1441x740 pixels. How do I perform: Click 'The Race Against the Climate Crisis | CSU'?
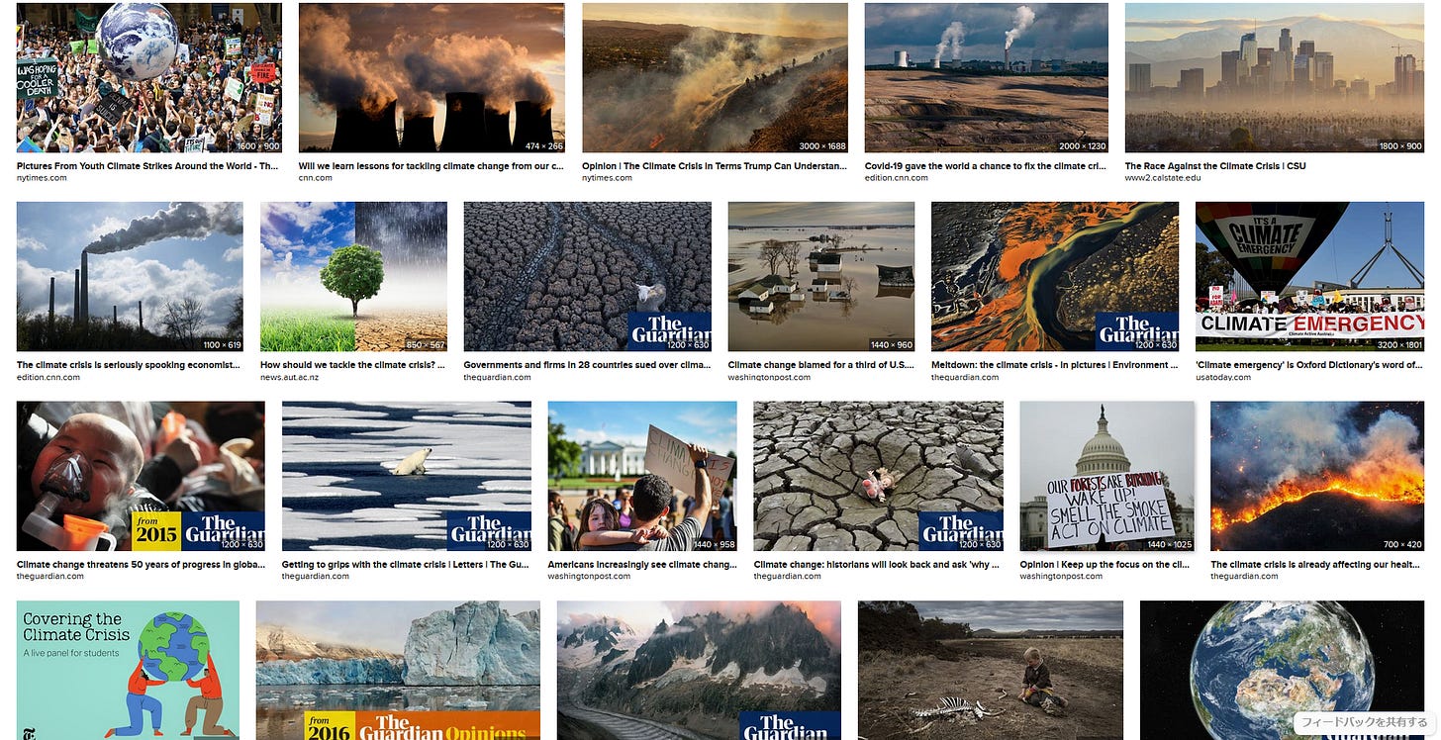click(x=1215, y=166)
